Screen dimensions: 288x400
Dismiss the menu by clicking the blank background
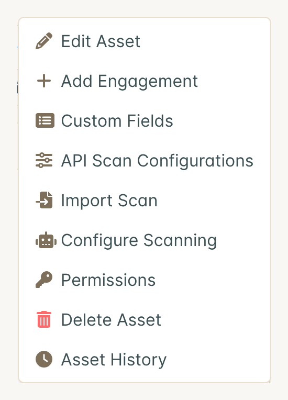pos(279,204)
